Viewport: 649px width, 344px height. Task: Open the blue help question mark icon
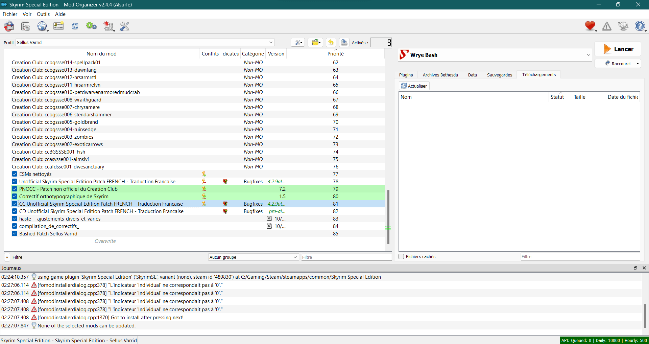point(640,26)
